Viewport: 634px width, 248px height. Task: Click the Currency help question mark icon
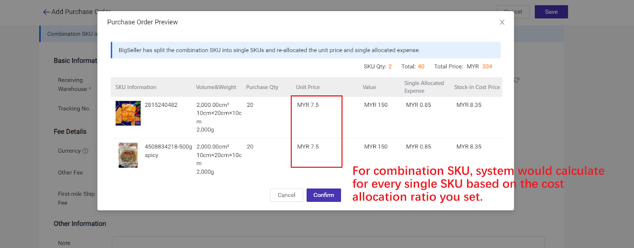pos(85,151)
